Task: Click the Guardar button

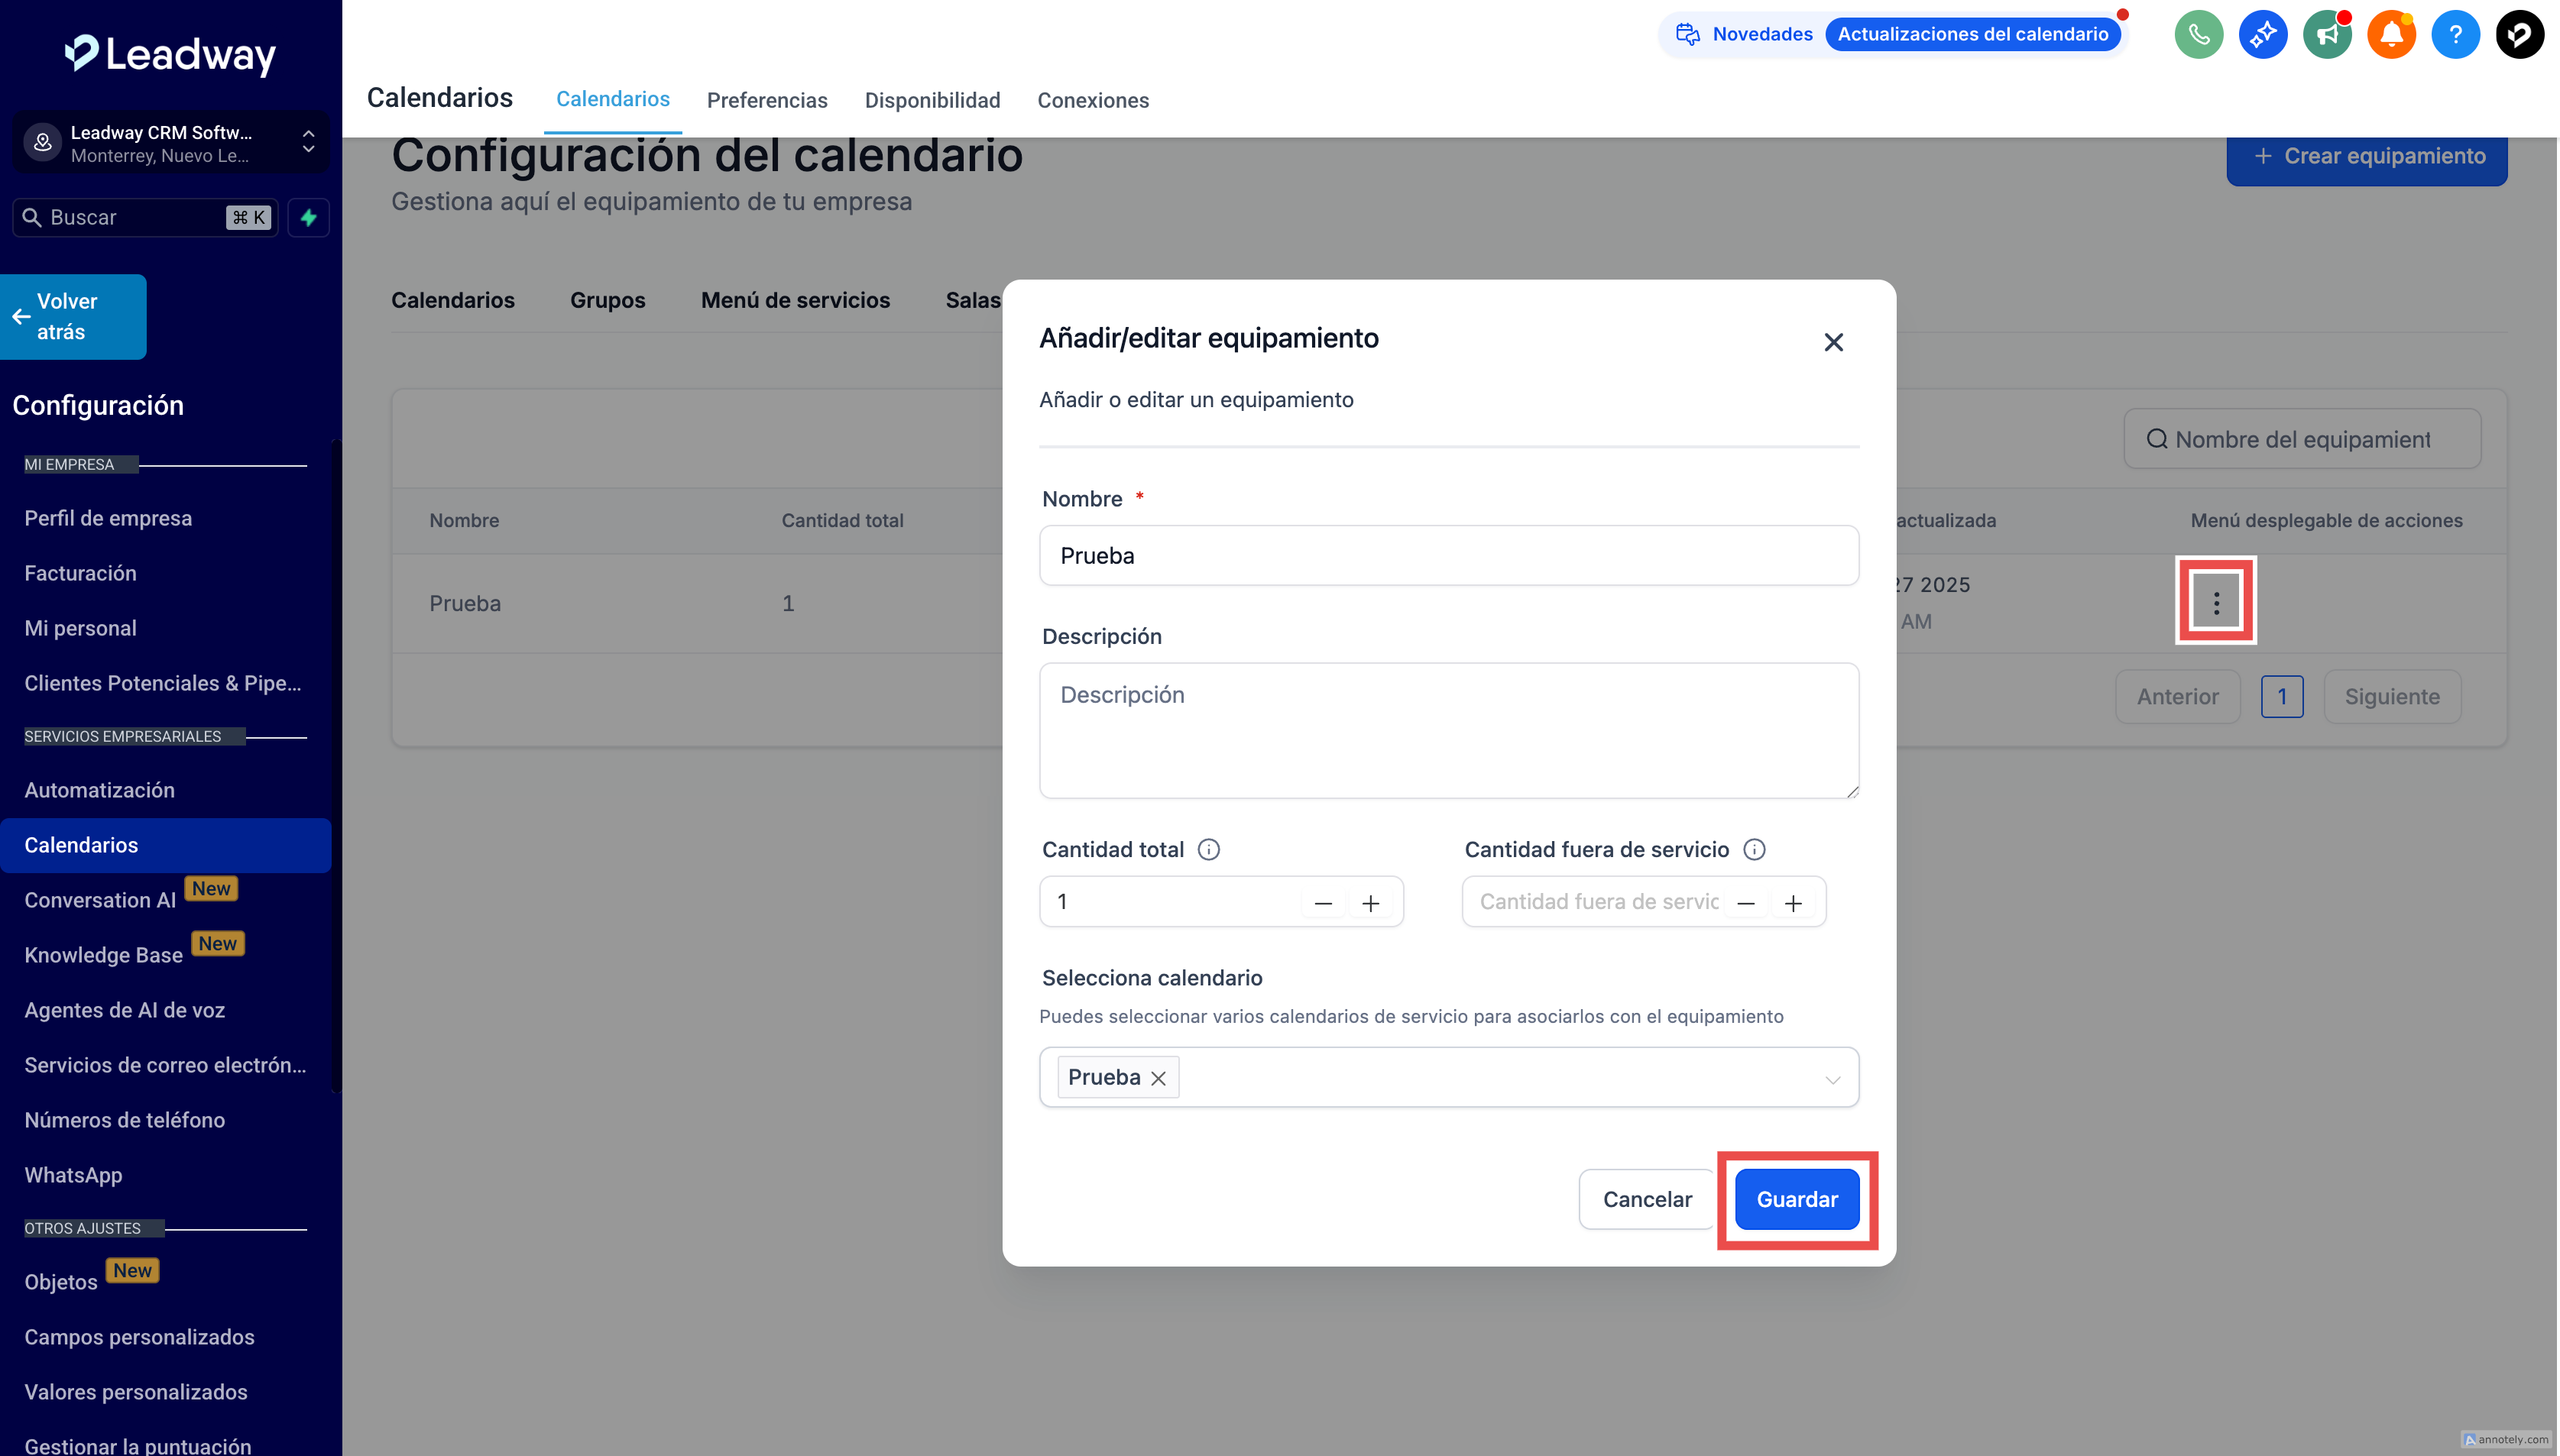Action: coord(1797,1199)
